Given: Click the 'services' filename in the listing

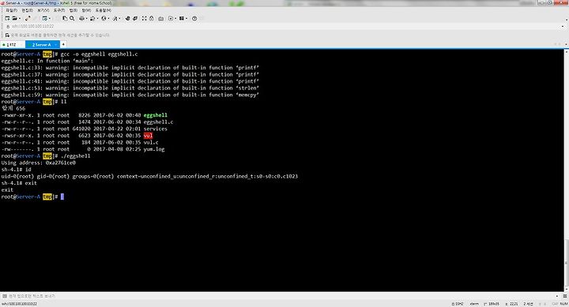Looking at the screenshot, I should point(156,129).
